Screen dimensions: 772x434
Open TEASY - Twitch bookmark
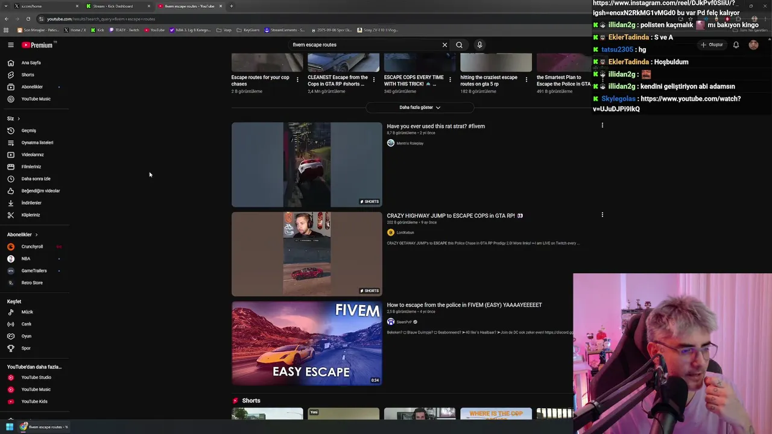pyautogui.click(x=124, y=30)
